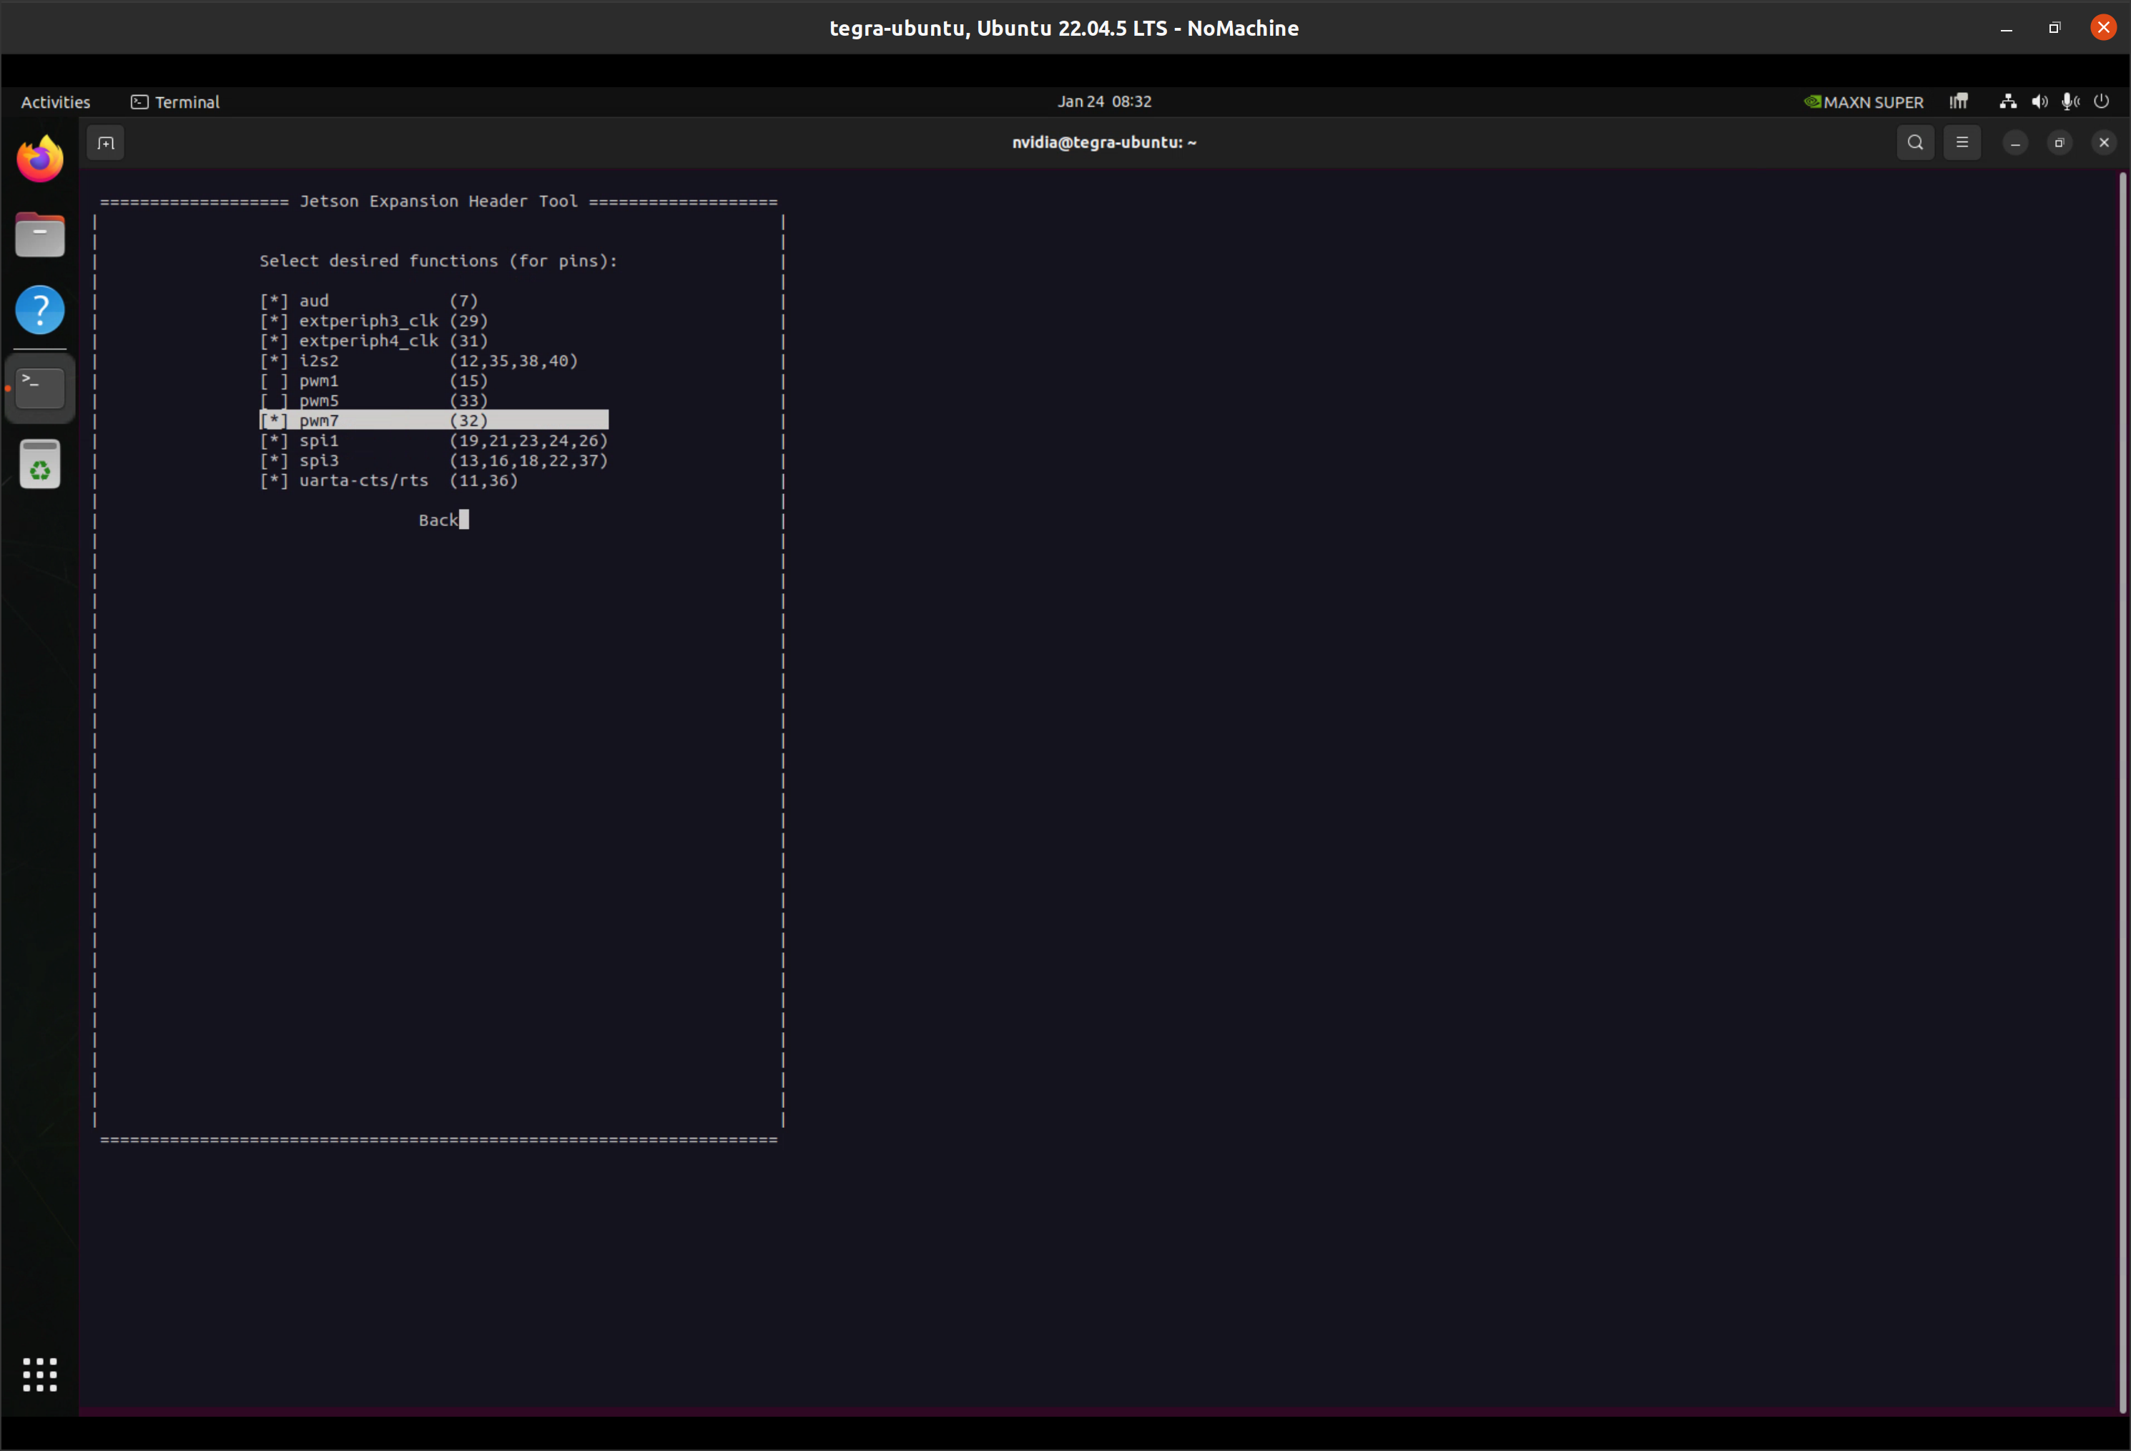Click the volume icon in top bar
Image resolution: width=2131 pixels, height=1451 pixels.
[2039, 101]
